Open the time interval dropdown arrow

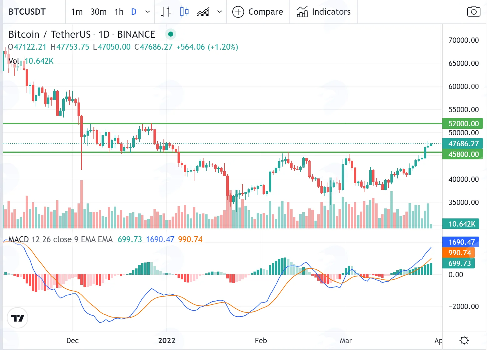(148, 12)
